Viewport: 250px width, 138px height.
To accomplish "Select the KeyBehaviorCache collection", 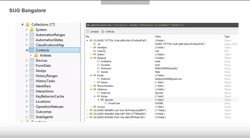I will [x=50, y=96].
